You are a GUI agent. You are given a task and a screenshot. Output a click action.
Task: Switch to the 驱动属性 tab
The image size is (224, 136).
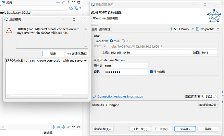click(105, 29)
